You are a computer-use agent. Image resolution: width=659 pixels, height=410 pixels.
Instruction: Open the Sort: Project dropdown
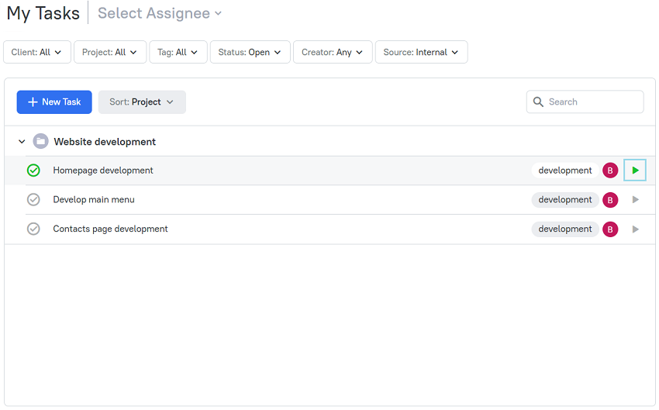(x=142, y=102)
